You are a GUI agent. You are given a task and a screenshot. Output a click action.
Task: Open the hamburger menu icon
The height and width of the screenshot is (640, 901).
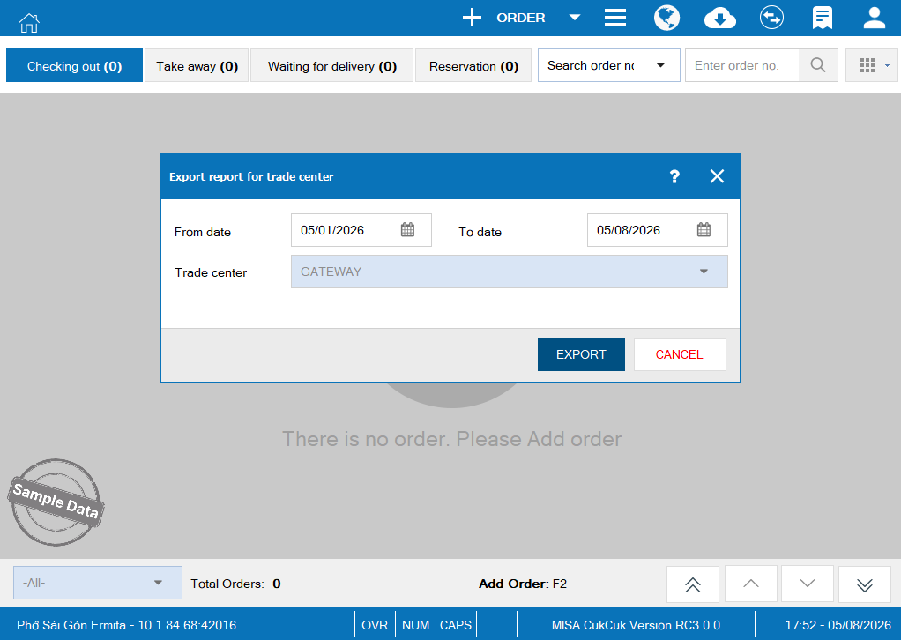pyautogui.click(x=614, y=18)
